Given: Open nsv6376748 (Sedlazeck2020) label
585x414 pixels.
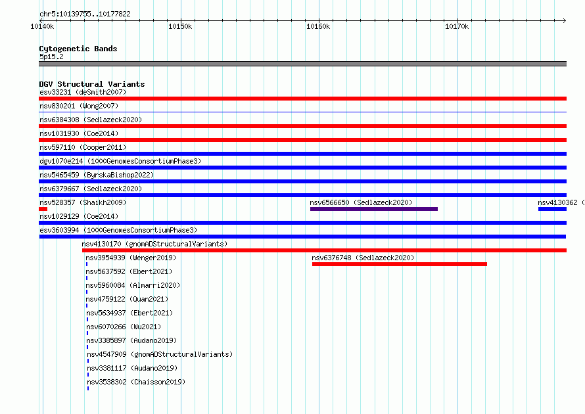Looking at the screenshot, I should point(363,258).
